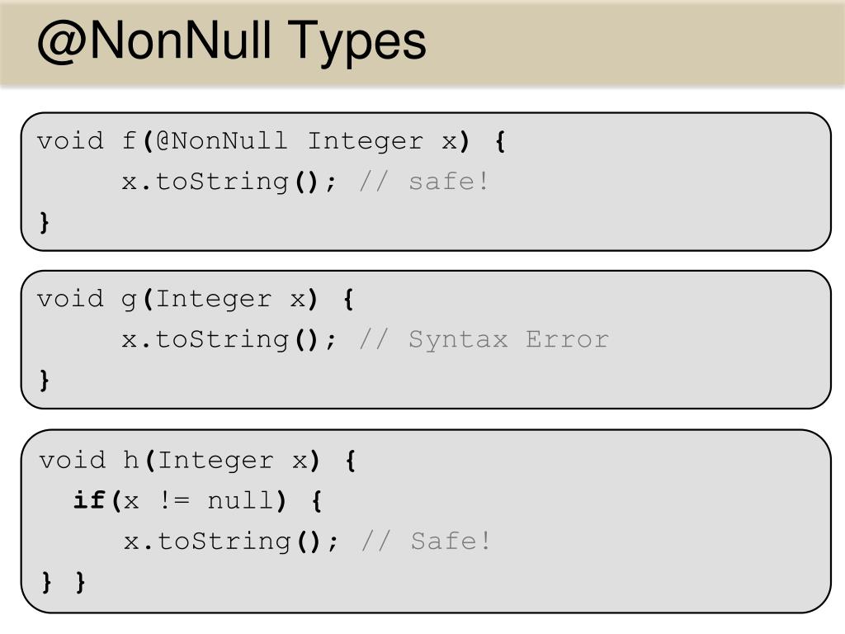Click x.toString() call in function f
This screenshot has width=845, height=634.
tap(229, 182)
